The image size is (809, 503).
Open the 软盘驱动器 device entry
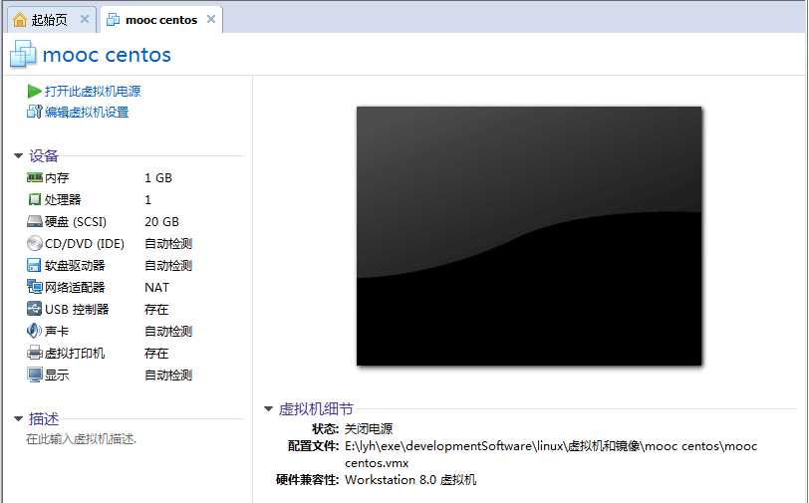(x=75, y=265)
